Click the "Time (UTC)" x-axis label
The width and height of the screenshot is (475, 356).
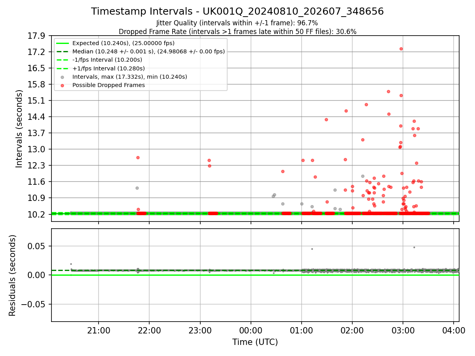255,342
